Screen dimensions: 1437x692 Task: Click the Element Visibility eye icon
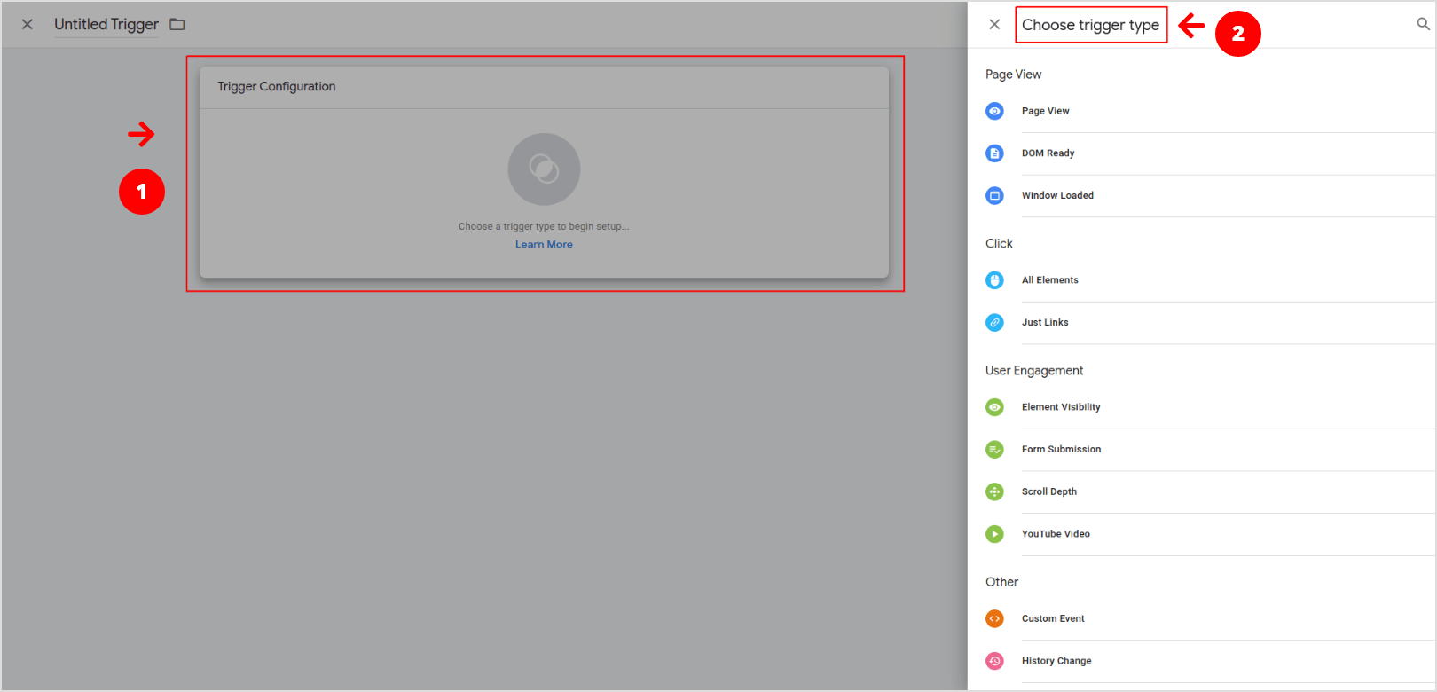[994, 407]
